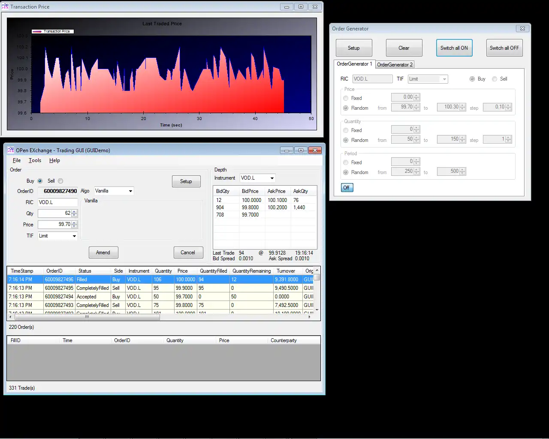
Task: Click the Order Generator RIC field
Action: click(373, 79)
